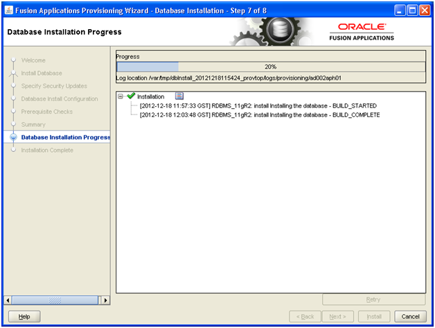Screen dimensions: 435x328
Task: Click the Java icon in title bar
Action: pyautogui.click(x=9, y=10)
